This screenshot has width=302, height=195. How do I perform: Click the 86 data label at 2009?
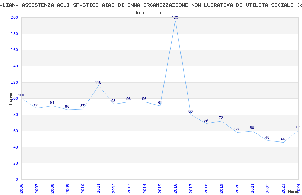point(67,106)
